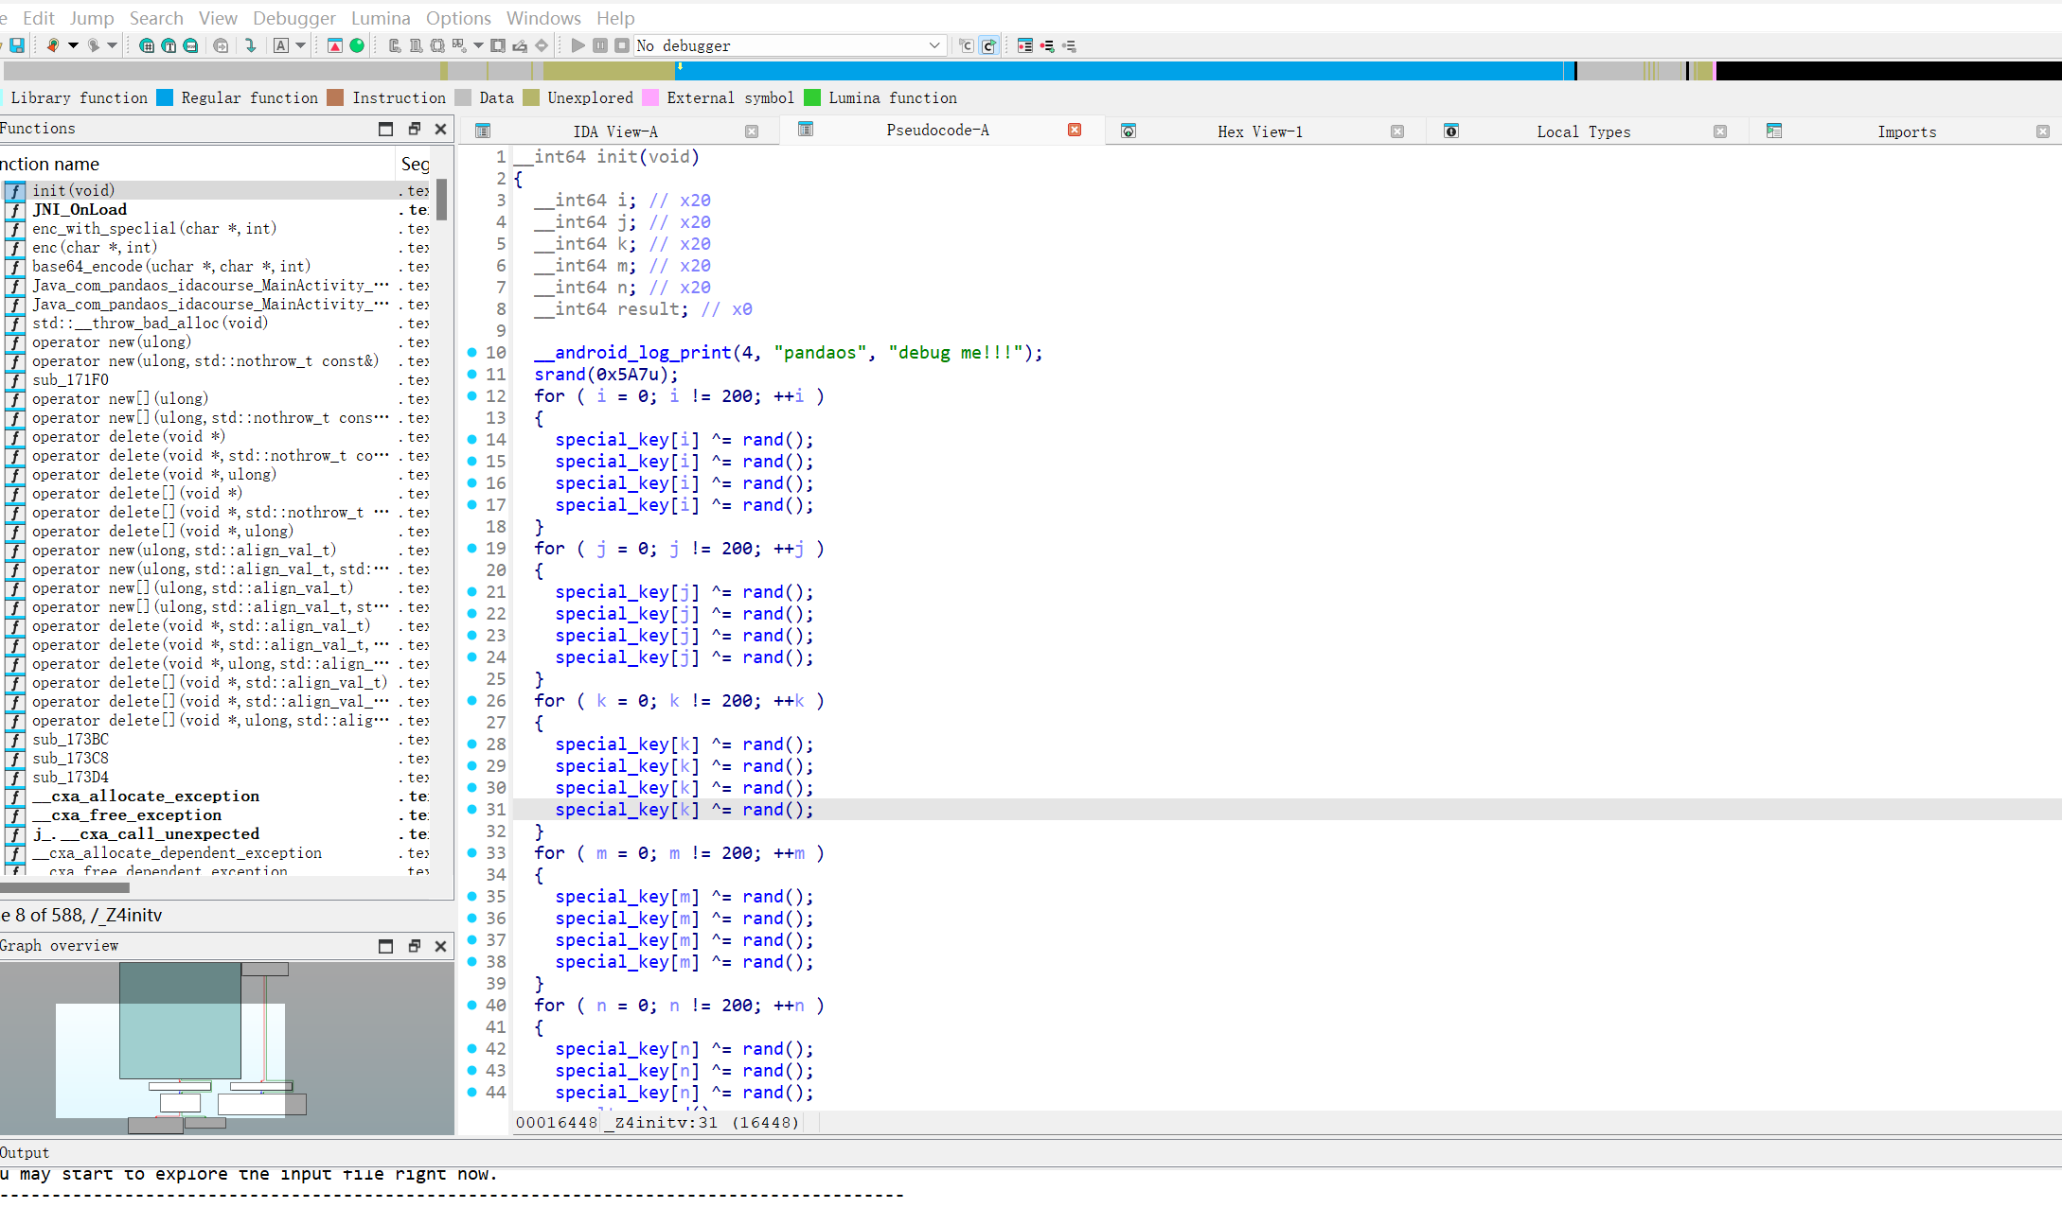Viewport: 2062px width, 1208px height.
Task: Select JNI_OnLoad in Functions list
Action: pos(80,210)
